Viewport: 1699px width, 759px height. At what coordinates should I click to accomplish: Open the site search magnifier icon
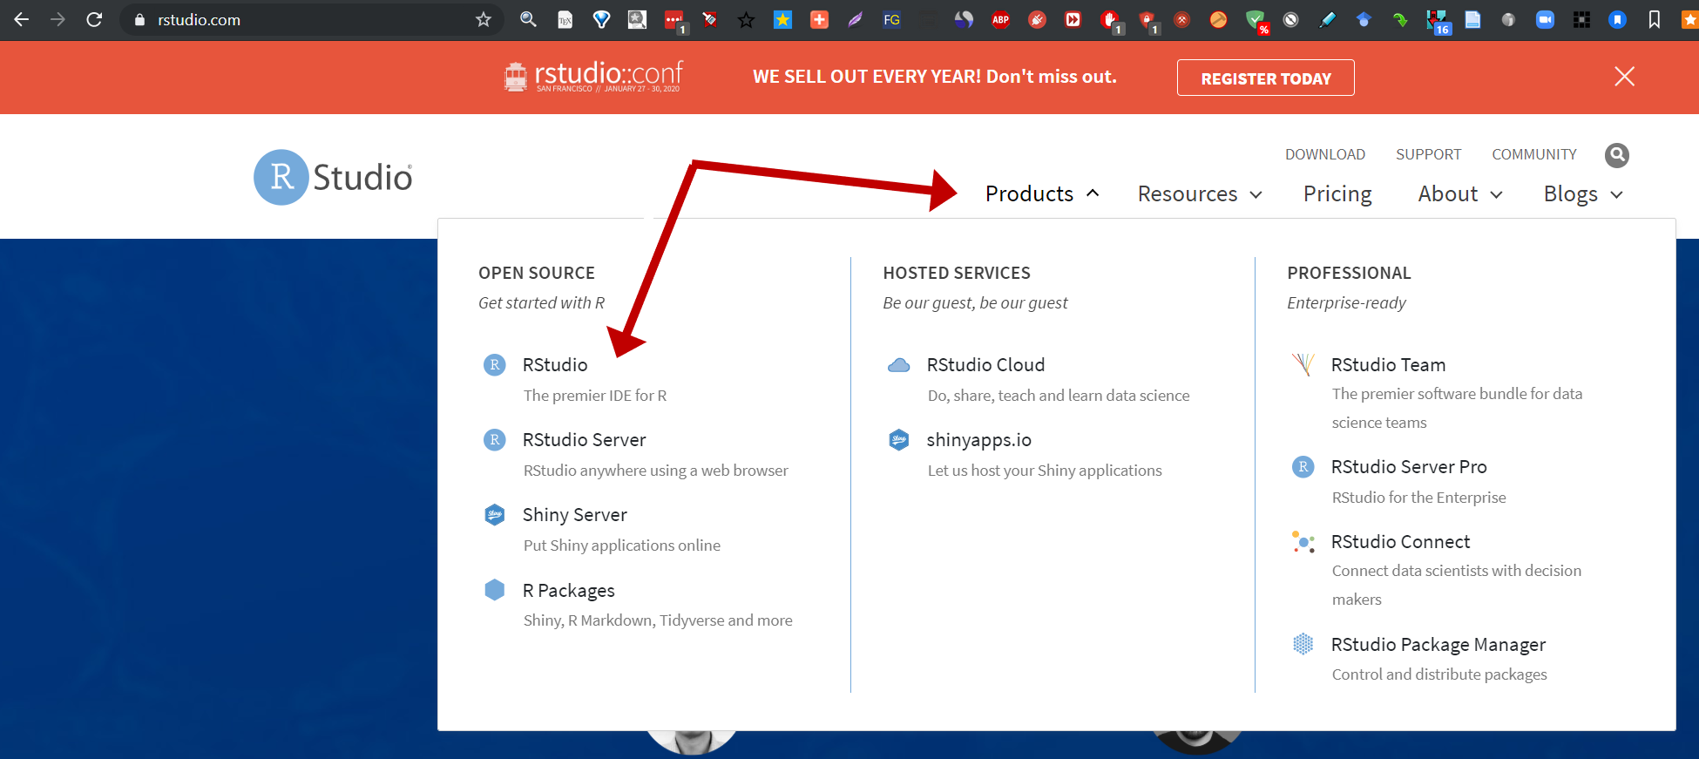point(1617,155)
